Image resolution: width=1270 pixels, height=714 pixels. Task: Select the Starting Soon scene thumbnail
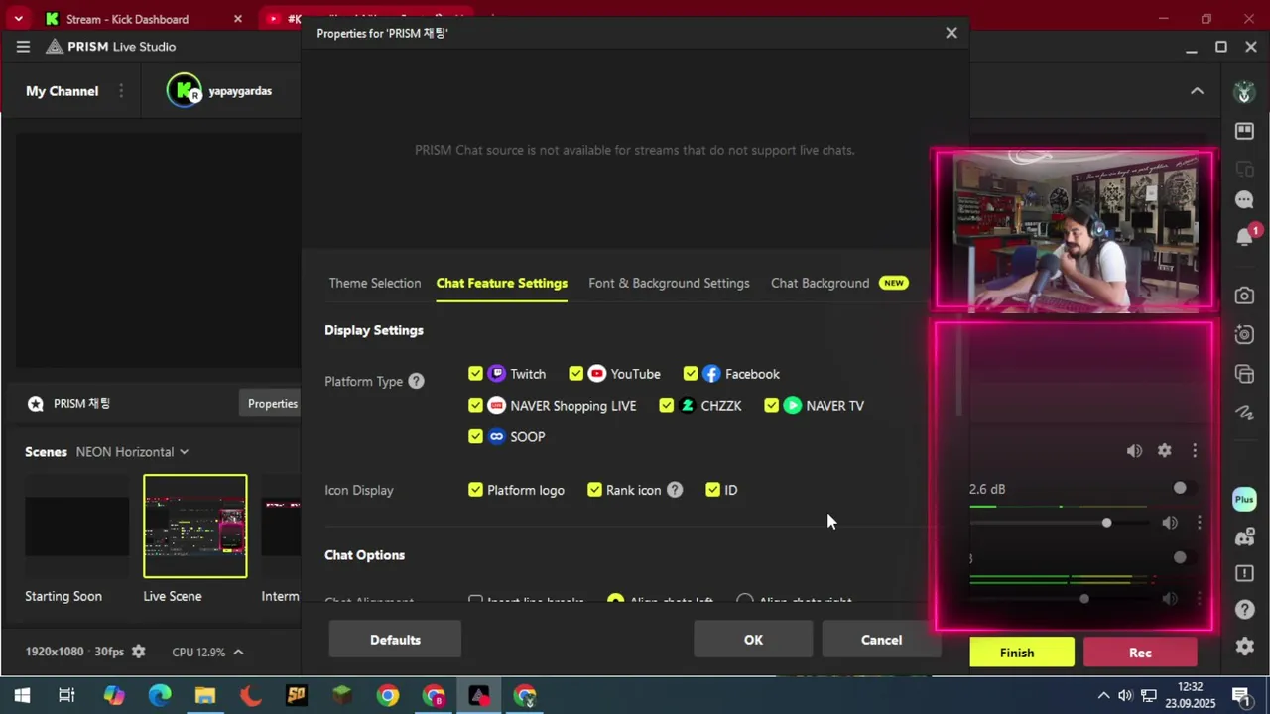(77, 527)
